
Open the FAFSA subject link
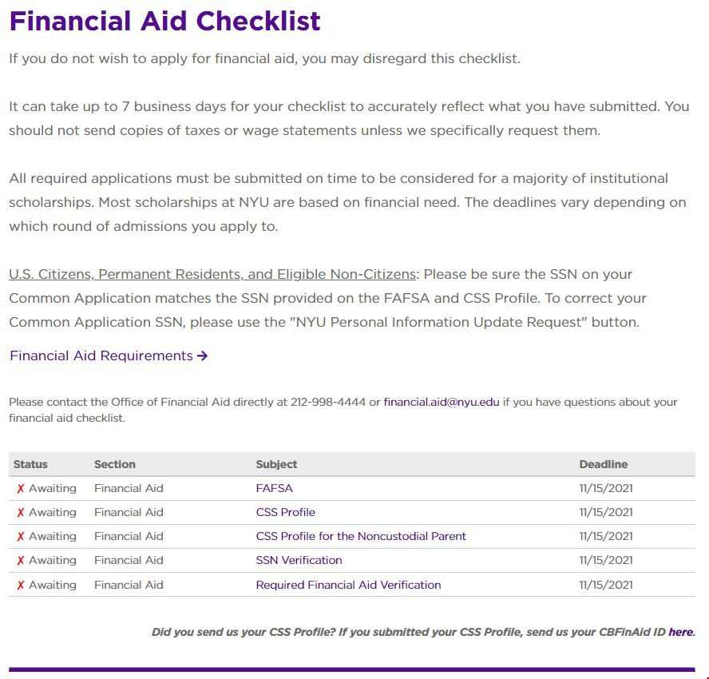click(x=274, y=488)
